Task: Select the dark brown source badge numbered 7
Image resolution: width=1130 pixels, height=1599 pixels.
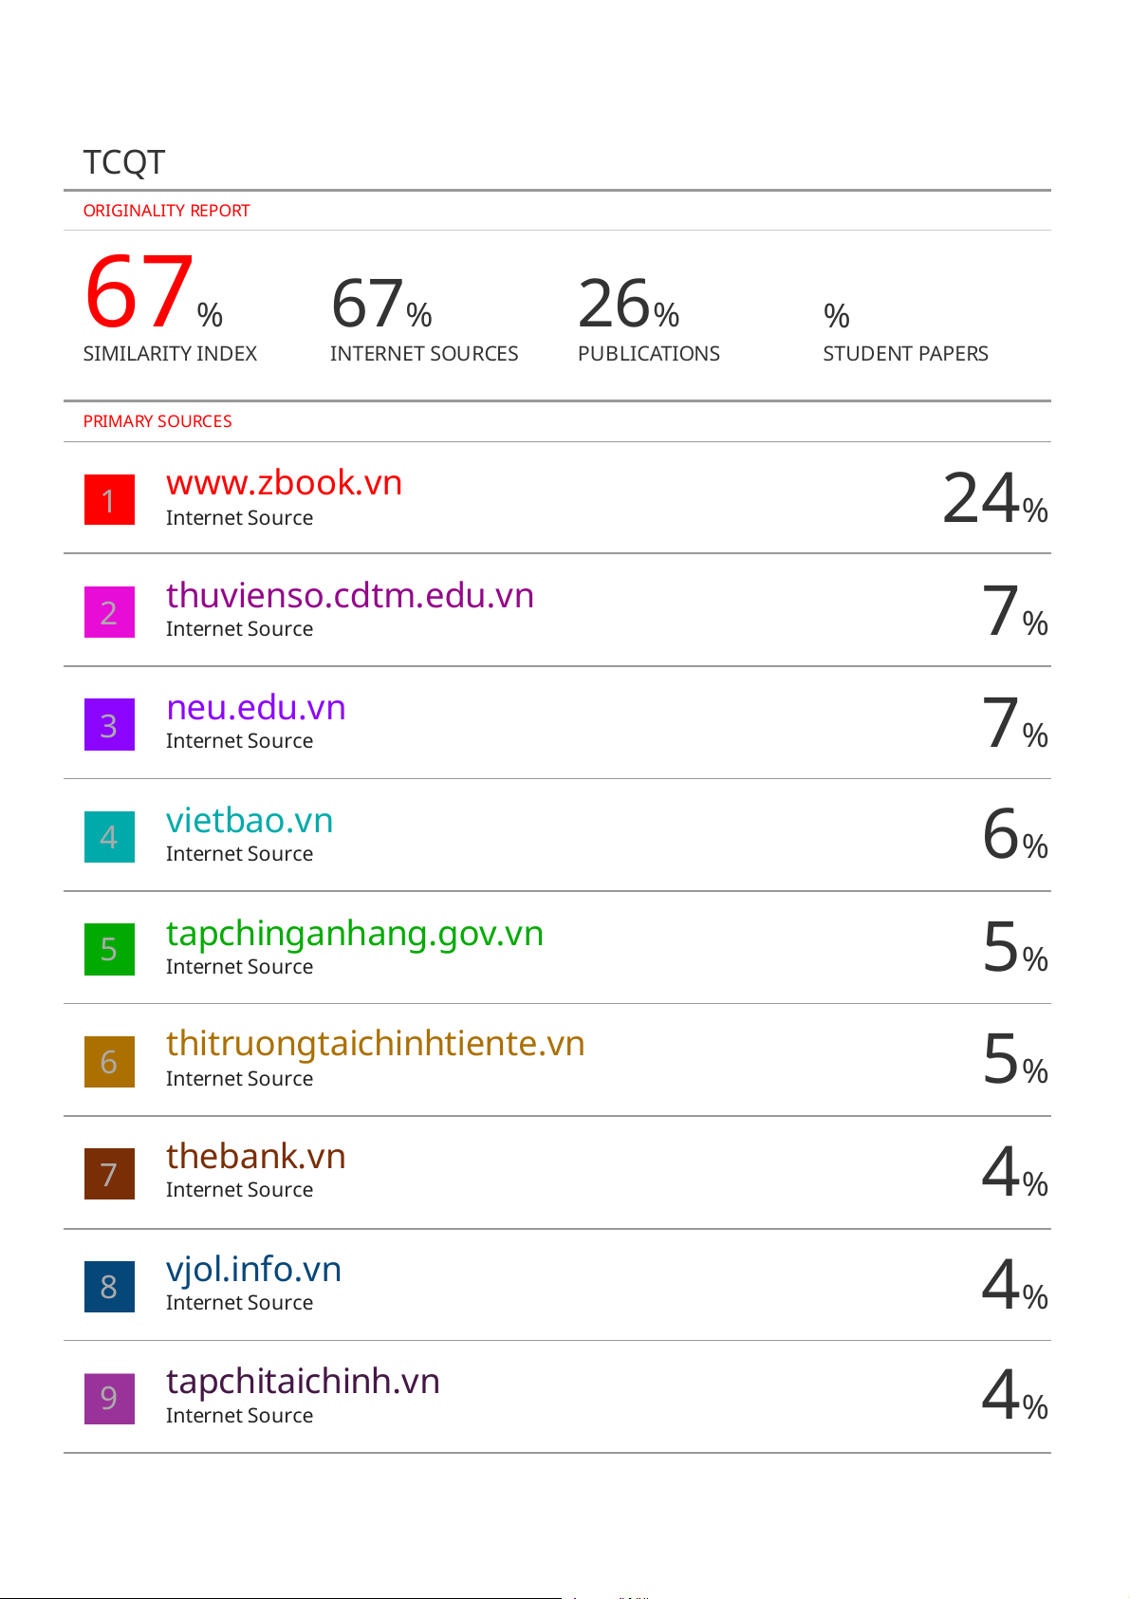Action: pos(109,1173)
